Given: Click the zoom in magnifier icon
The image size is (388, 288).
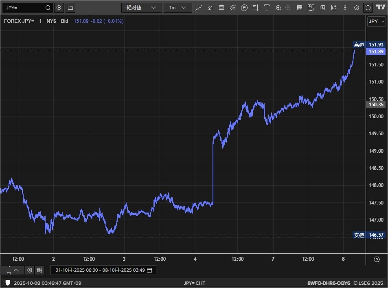Looking at the screenshot, I should click(x=278, y=8).
